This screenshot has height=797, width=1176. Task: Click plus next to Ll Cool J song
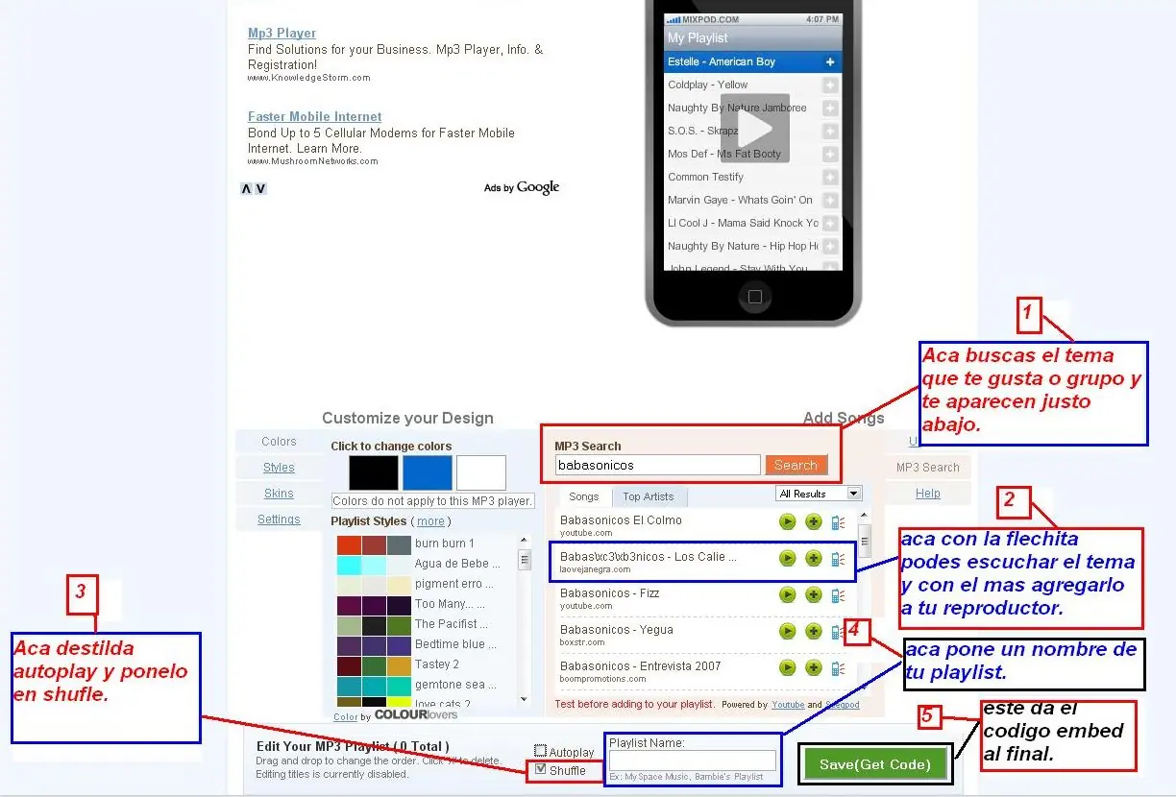(830, 224)
